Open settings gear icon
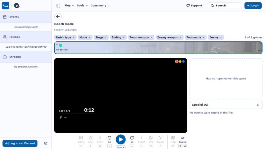Screen dimensions: 265x149 46,143
